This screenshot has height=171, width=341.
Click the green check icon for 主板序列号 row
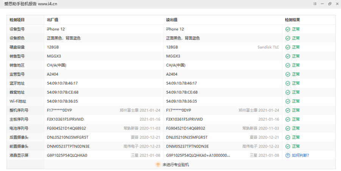(288, 119)
